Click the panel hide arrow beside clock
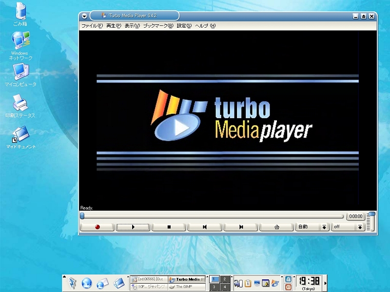390x292 pixels. tap(325, 283)
